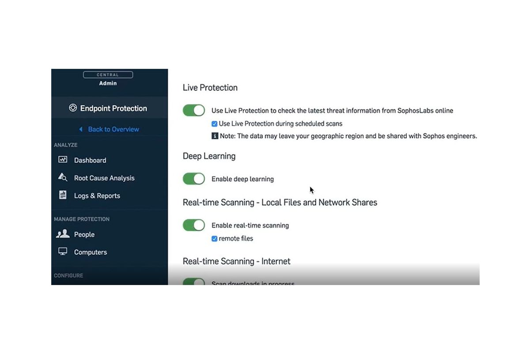The image size is (530, 353).
Task: Click the back arrow beside Back to Overview
Action: point(81,129)
